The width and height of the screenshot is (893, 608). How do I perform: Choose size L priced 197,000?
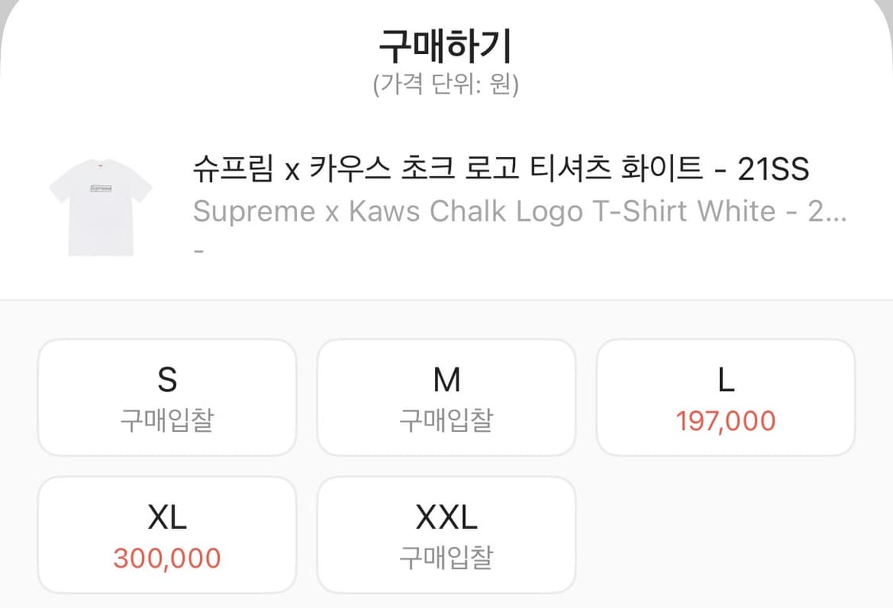[726, 397]
